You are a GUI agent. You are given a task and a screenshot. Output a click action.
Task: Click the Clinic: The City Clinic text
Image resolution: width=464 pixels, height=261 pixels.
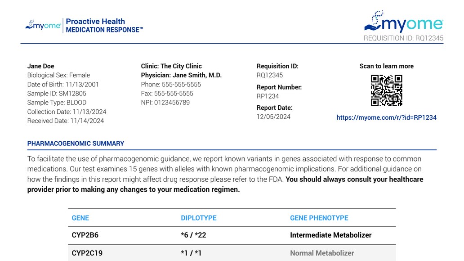tap(171, 66)
